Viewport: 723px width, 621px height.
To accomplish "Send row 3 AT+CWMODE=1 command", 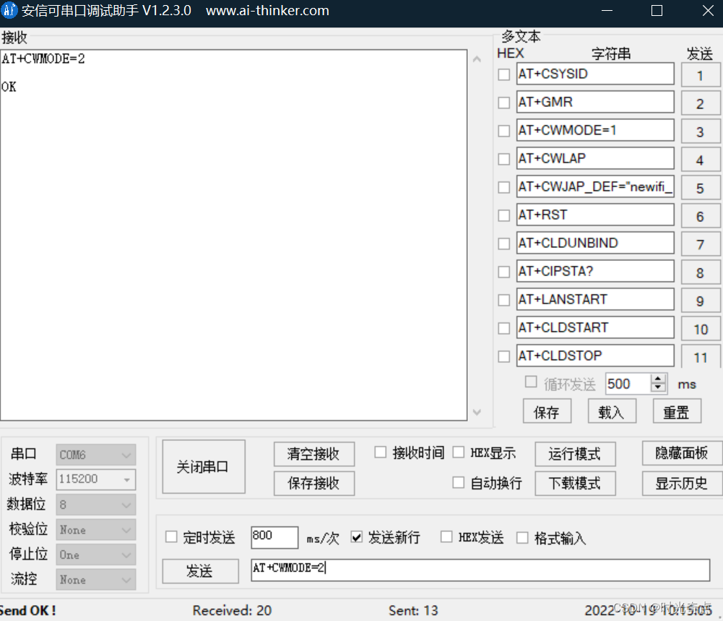I will tap(701, 132).
